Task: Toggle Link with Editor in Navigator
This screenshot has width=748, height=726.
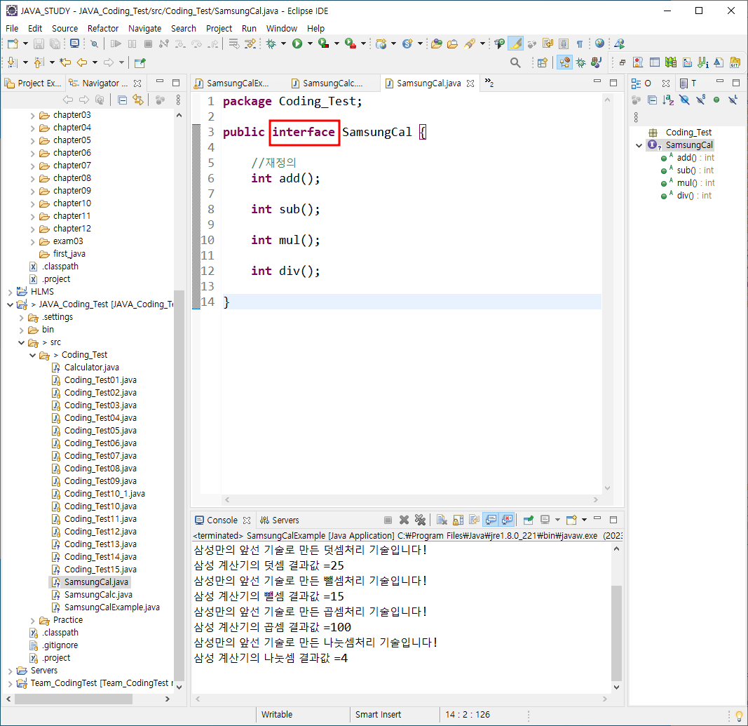Action: click(x=138, y=100)
